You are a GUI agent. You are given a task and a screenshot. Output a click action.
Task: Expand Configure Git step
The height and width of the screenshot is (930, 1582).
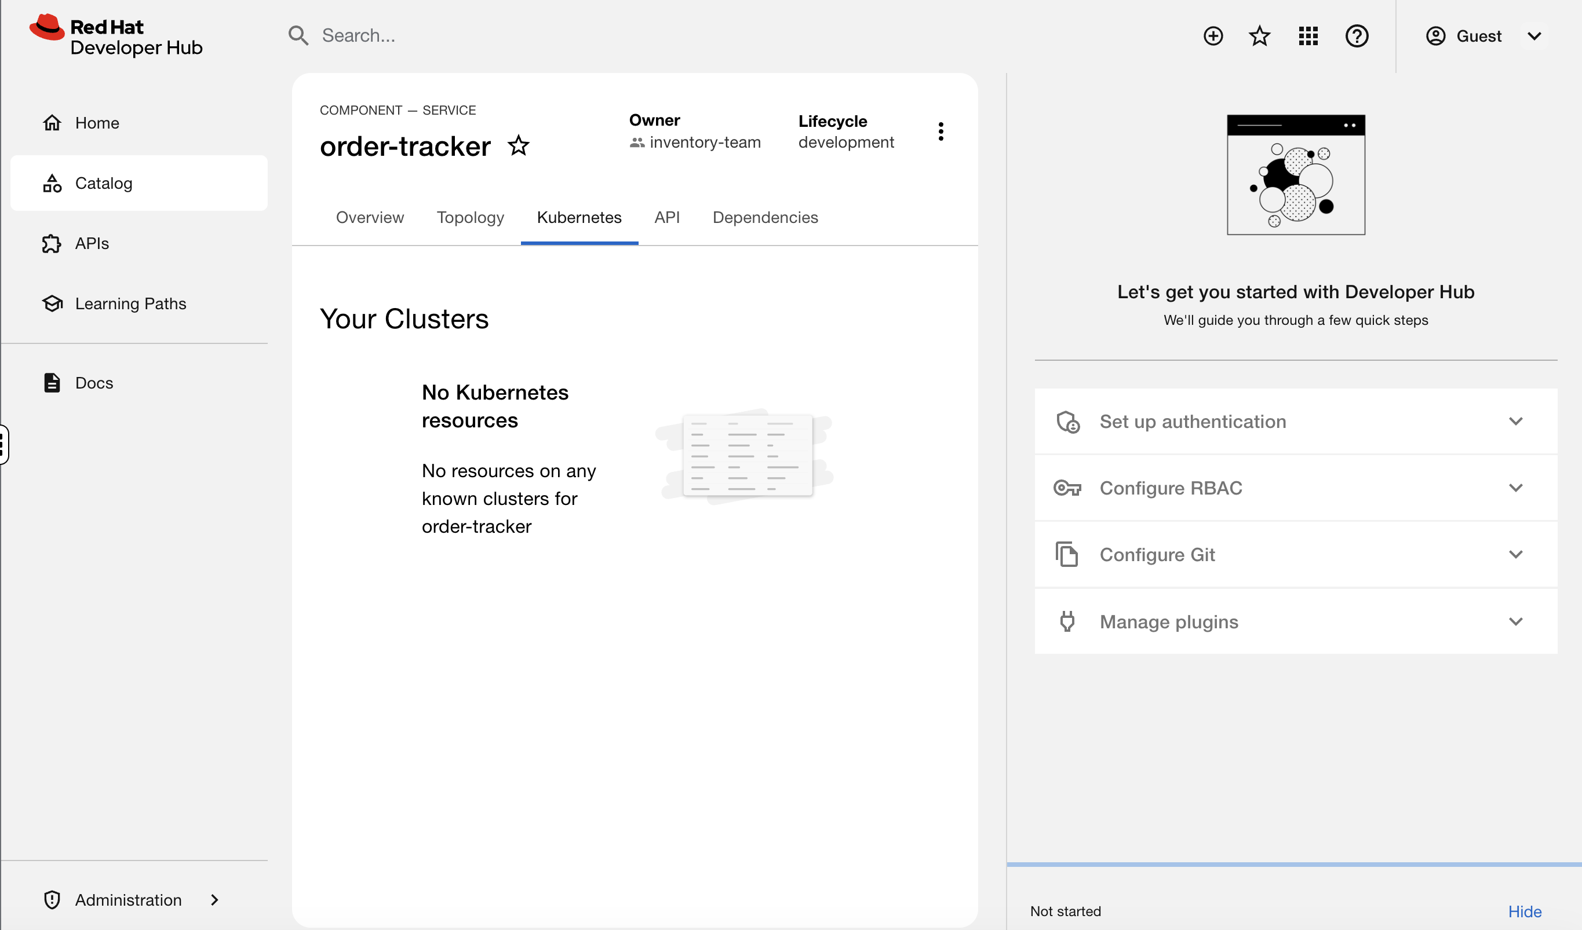(x=1296, y=555)
